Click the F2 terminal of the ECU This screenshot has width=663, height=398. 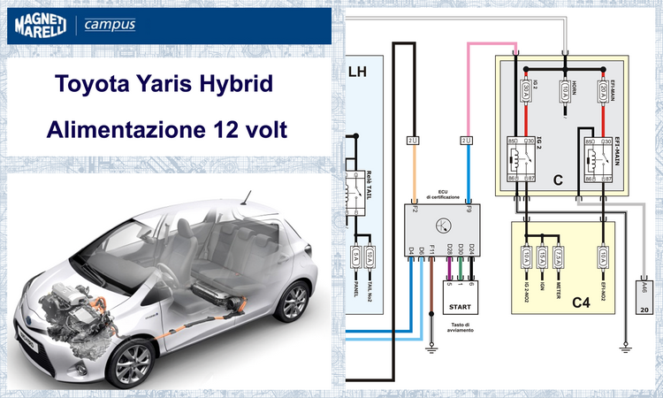(415, 208)
